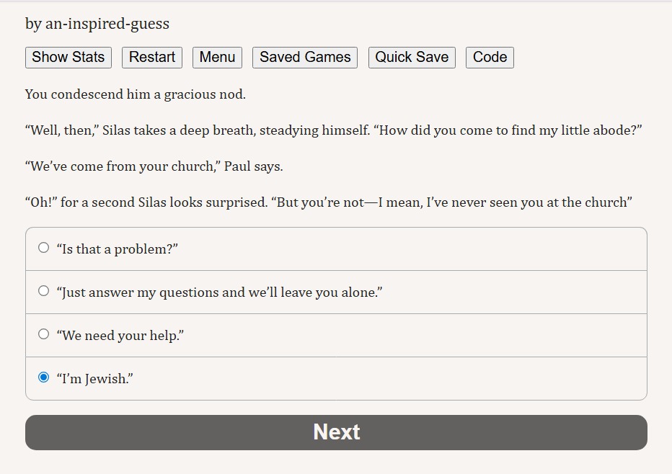This screenshot has height=474, width=672.
Task: Click the paragraph starting "Well, then," Silas
Action: click(333, 130)
